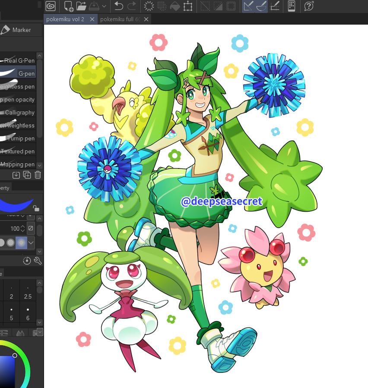Expand the Save dropdown arrow

point(104,6)
